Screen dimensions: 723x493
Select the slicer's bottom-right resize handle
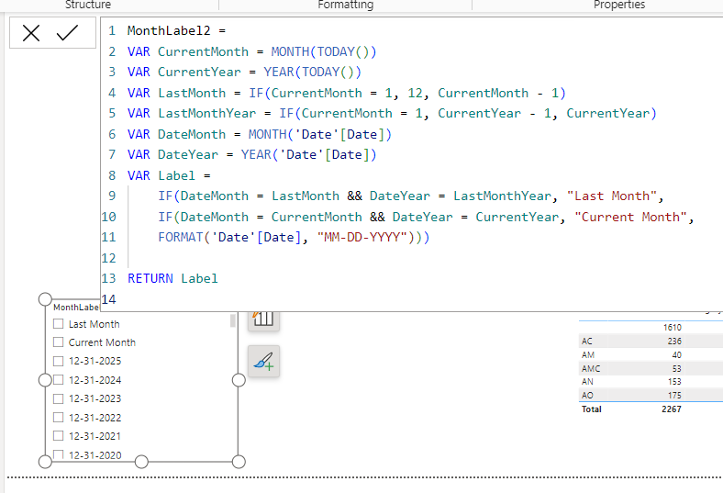239,462
